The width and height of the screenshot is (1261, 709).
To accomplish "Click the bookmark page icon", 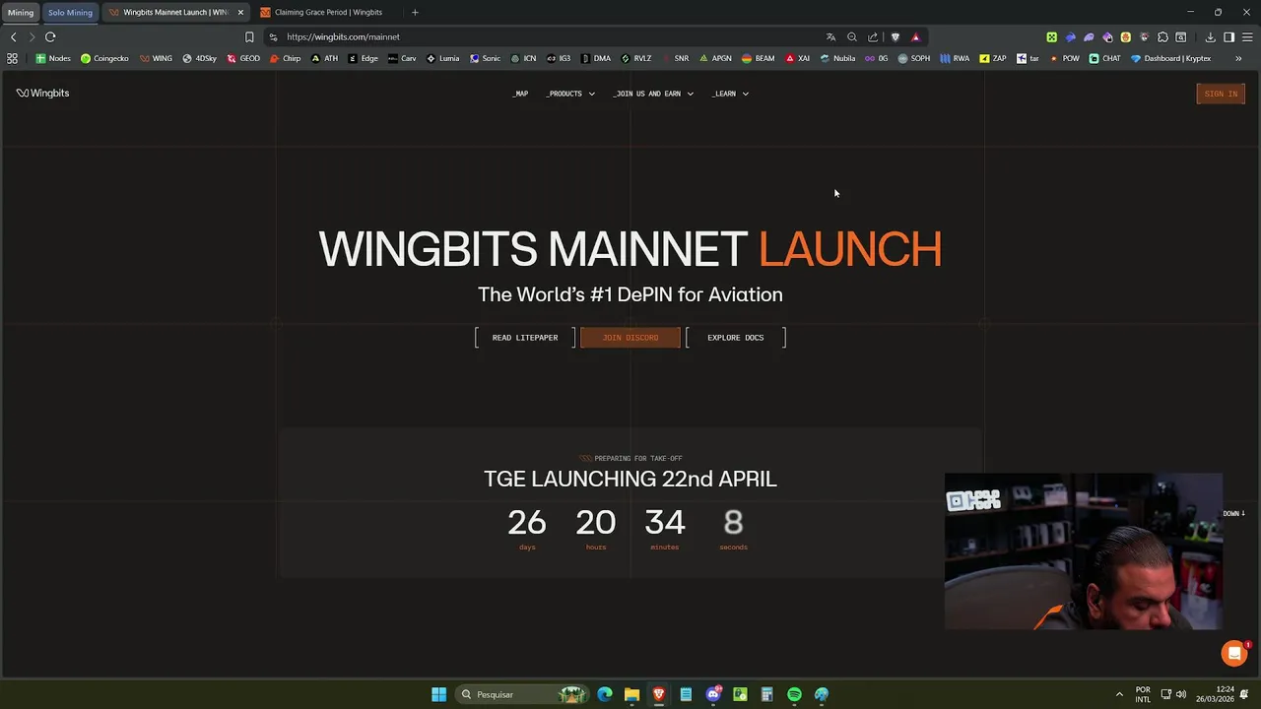I will point(249,36).
